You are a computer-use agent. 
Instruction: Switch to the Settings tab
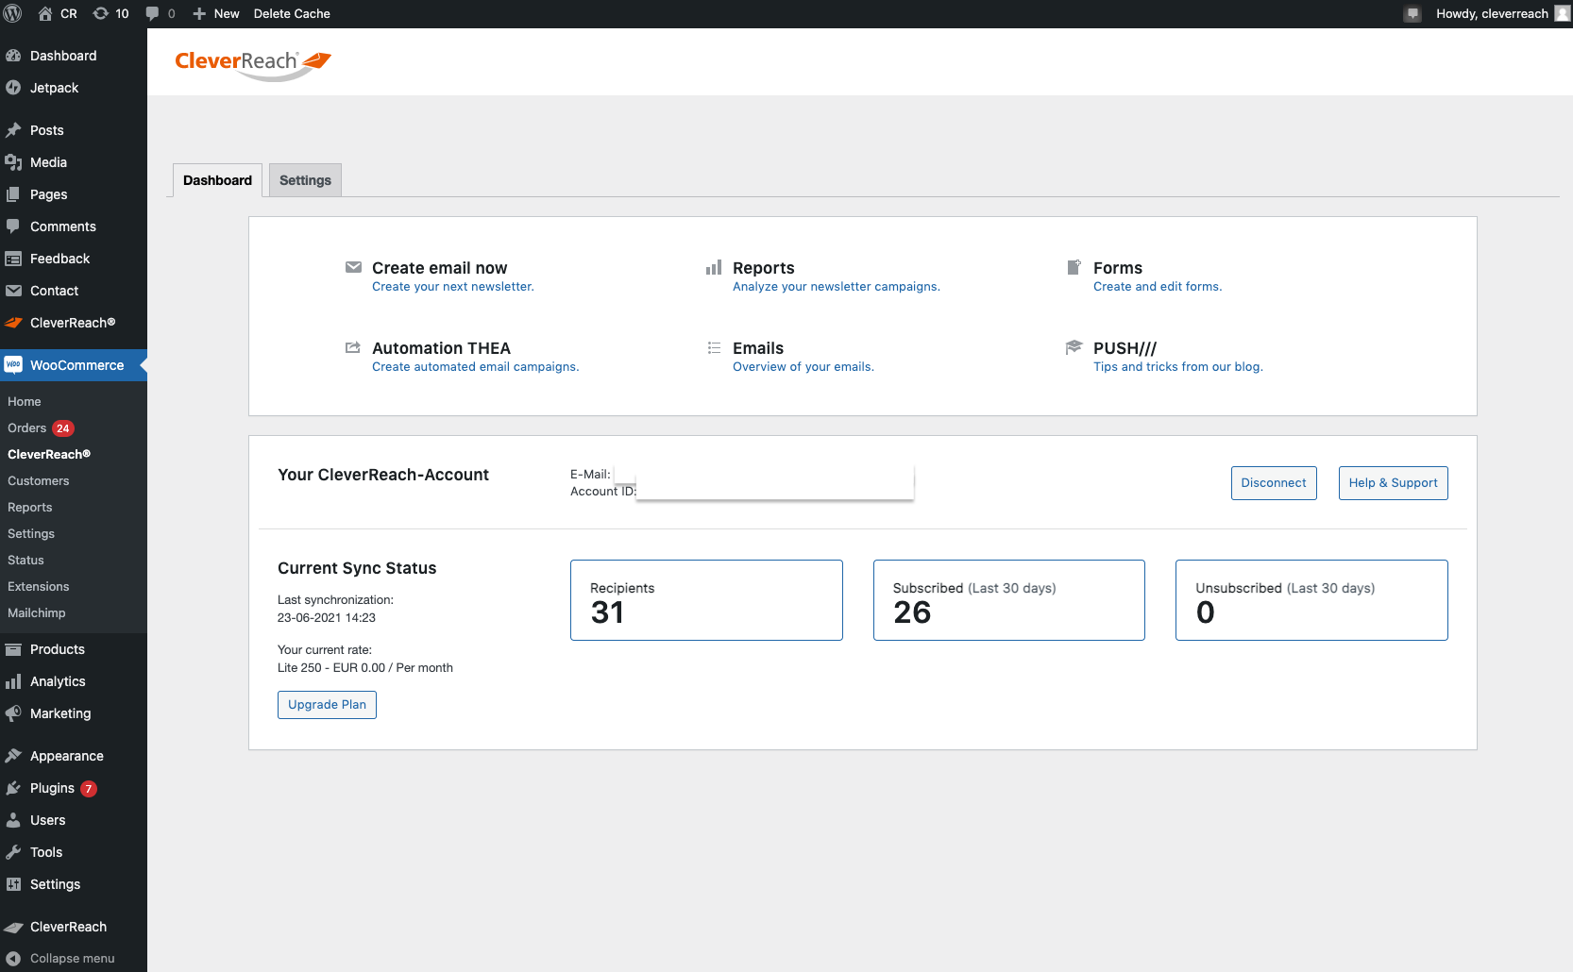click(305, 180)
